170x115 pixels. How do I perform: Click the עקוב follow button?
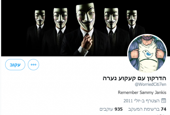click(15, 65)
